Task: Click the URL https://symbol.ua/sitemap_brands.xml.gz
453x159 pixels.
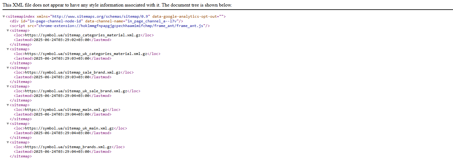Action: tap(68, 147)
